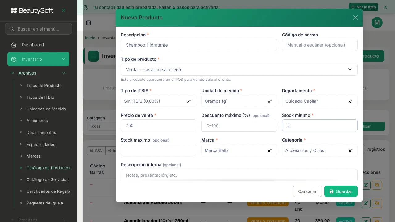
Task: Open the Categoría dropdown in the dialog
Action: [x=320, y=150]
